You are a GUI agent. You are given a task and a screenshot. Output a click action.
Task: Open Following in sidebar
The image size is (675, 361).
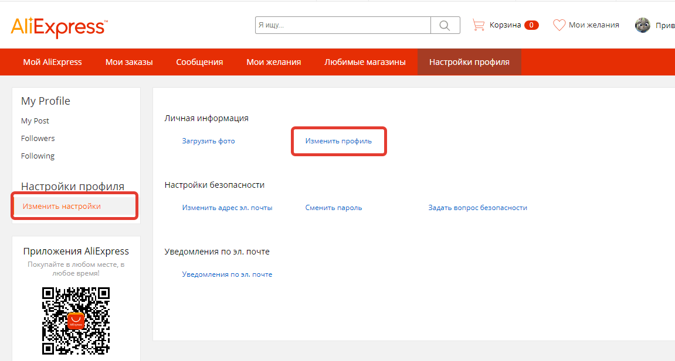[x=38, y=156]
